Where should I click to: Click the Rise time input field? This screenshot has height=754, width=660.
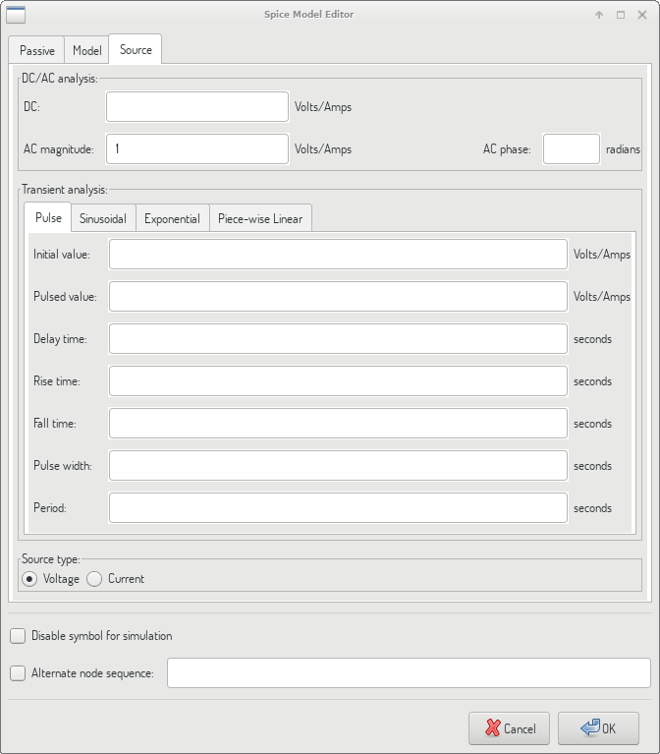[338, 381]
